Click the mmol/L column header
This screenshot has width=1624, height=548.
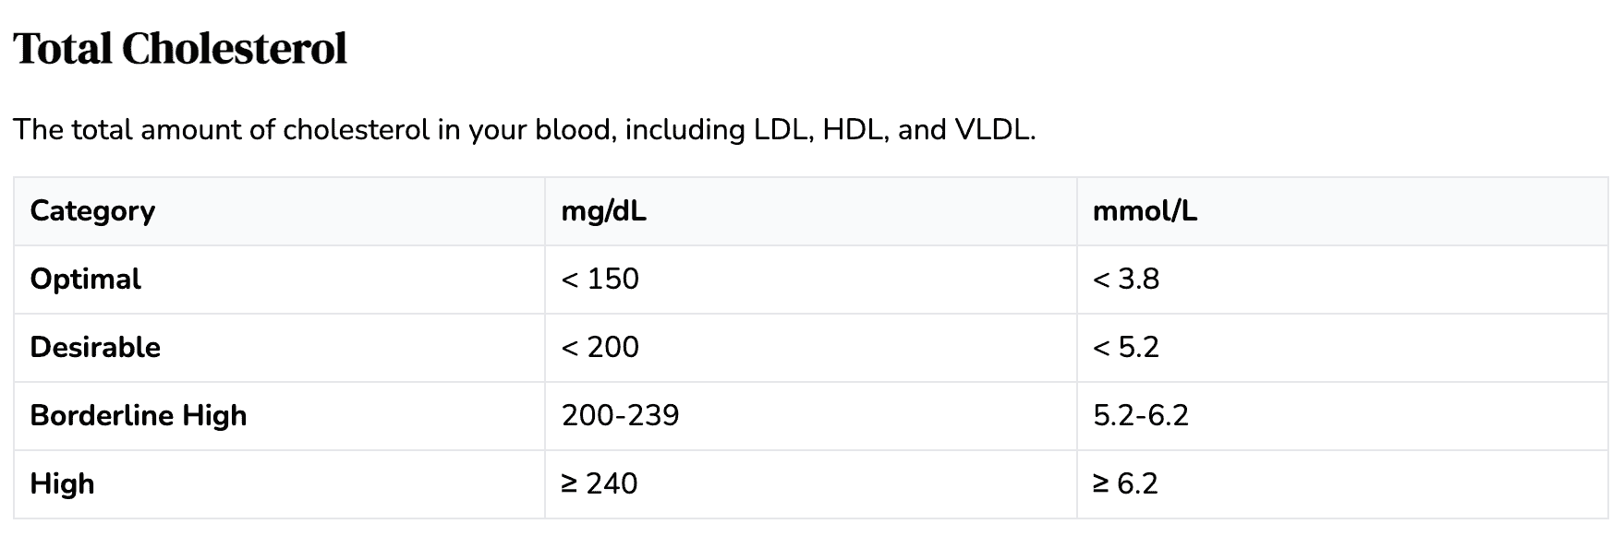click(1145, 211)
